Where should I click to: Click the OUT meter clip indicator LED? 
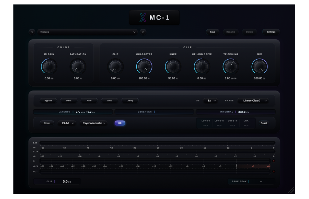[x=274, y=172]
